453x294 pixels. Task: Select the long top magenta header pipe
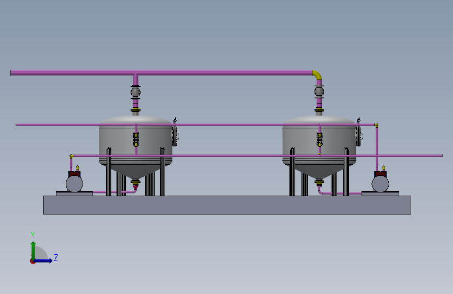[x=161, y=73]
